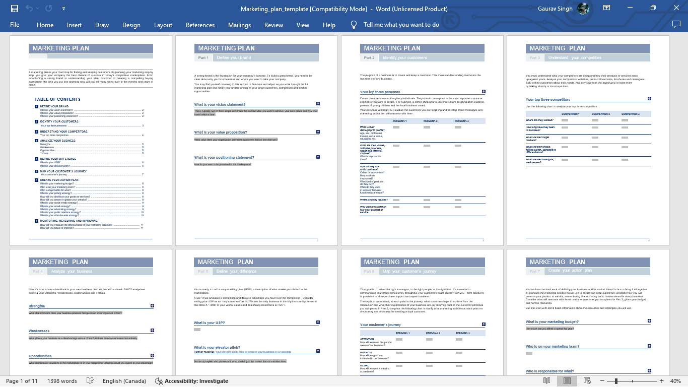Switch to the Review ribbon tab
The height and width of the screenshot is (387, 688).
pos(273,25)
